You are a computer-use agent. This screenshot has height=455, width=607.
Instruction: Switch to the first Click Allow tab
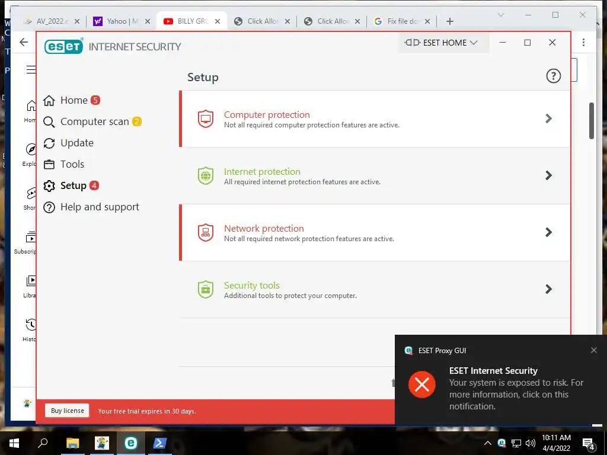(262, 21)
